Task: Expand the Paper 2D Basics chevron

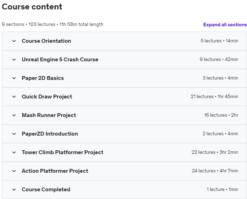Action: coord(14,78)
